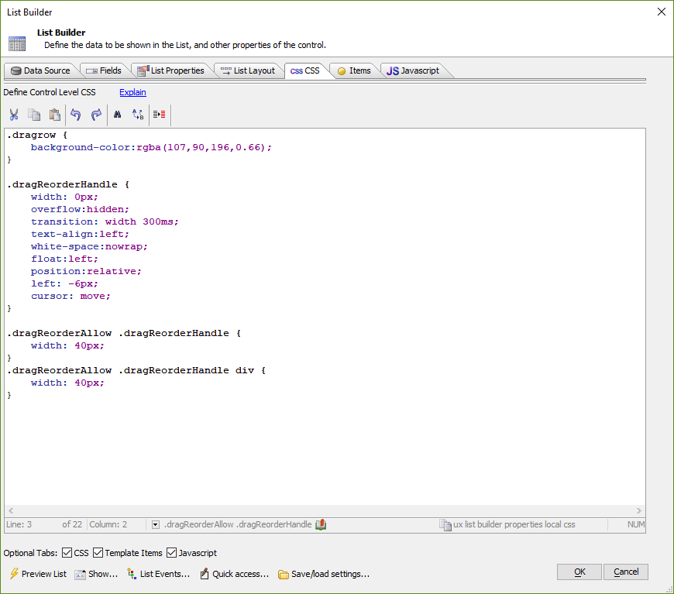Viewport: 674px width, 594px height.
Task: Click the '.dragReorderAllow .dragReorderHandle div {' line
Action: click(x=136, y=370)
